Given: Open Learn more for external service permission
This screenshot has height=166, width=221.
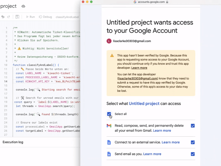Looking at the screenshot, I should point(171,142).
